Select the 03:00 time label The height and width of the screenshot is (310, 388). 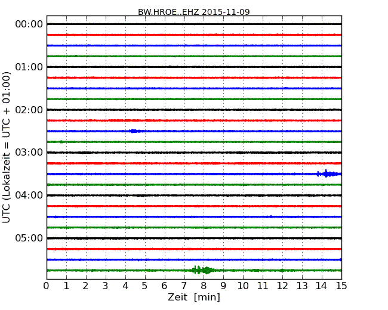29,152
